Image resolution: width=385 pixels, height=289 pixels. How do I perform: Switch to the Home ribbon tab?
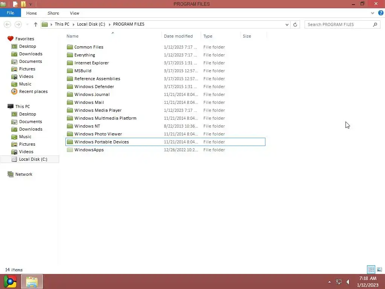[x=32, y=13]
